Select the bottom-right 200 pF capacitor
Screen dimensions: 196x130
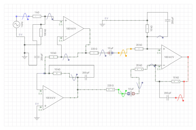(x=168, y=98)
